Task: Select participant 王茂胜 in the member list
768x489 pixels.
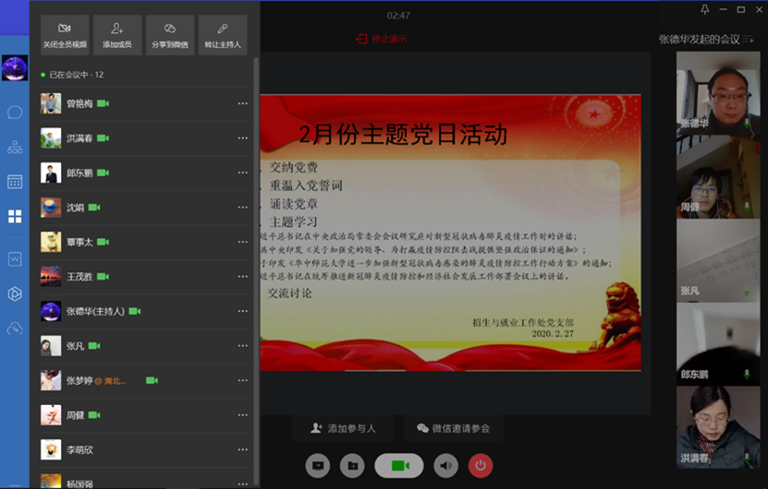Action: click(x=79, y=277)
